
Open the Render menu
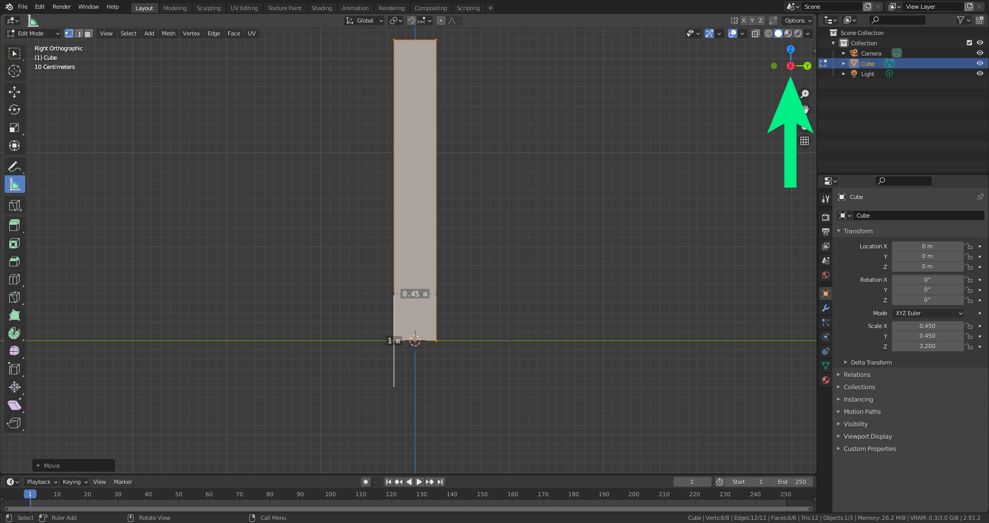click(61, 7)
